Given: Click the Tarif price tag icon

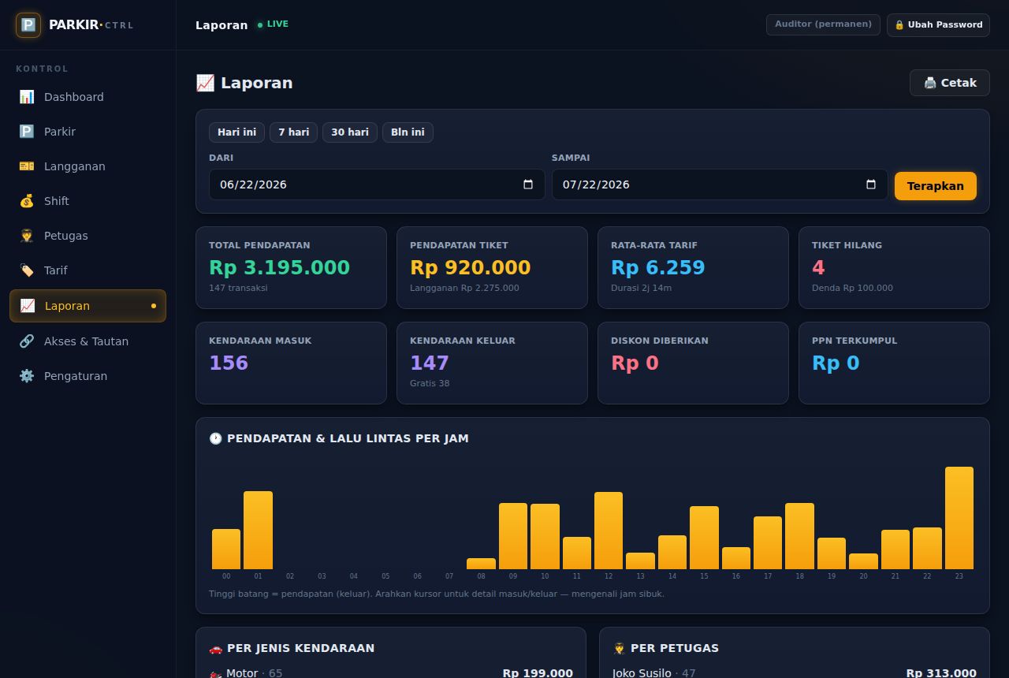Looking at the screenshot, I should point(27,270).
